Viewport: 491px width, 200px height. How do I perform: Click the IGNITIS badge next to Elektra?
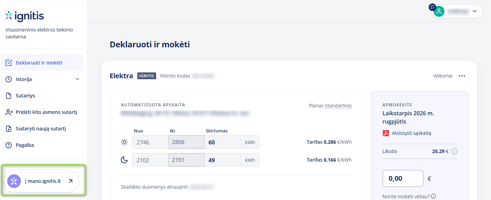click(x=147, y=76)
